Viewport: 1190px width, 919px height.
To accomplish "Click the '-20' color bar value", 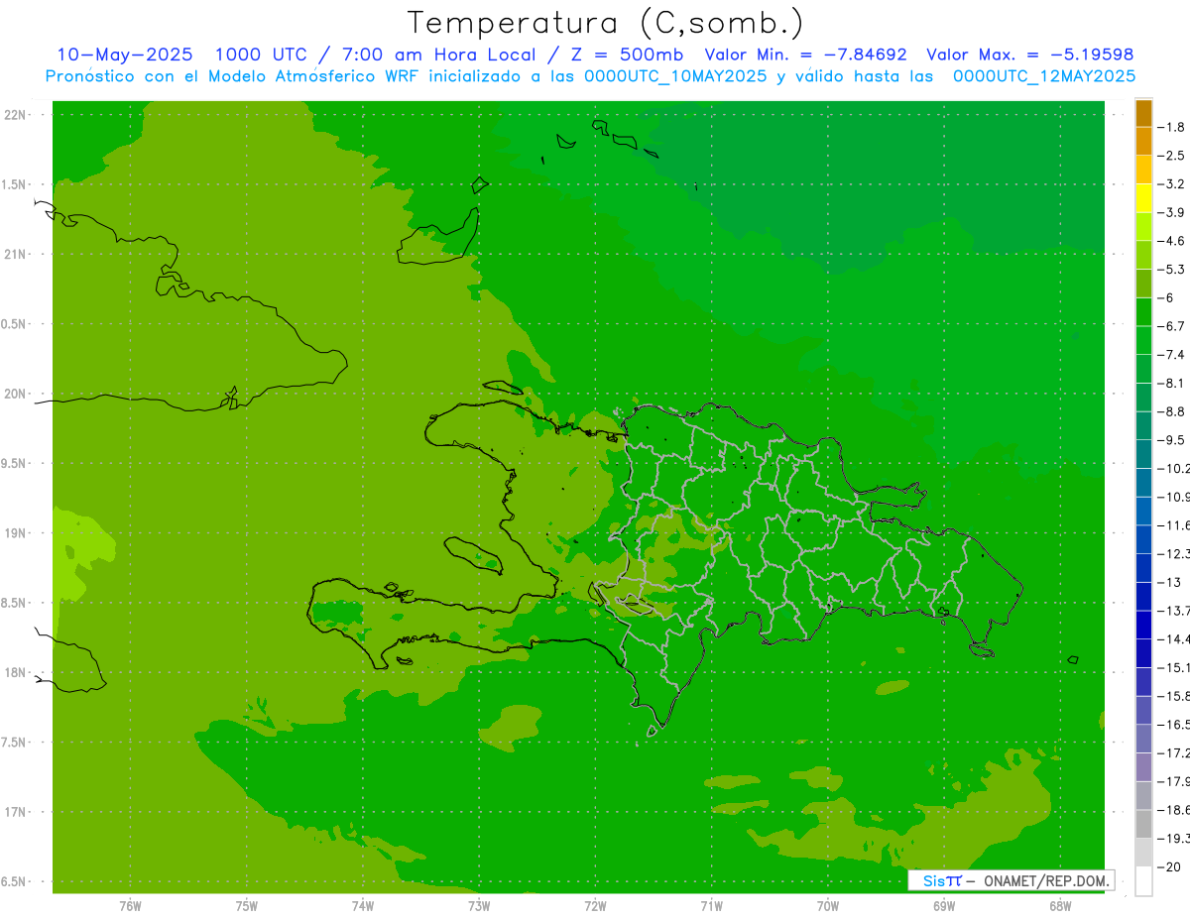I will tap(1168, 866).
